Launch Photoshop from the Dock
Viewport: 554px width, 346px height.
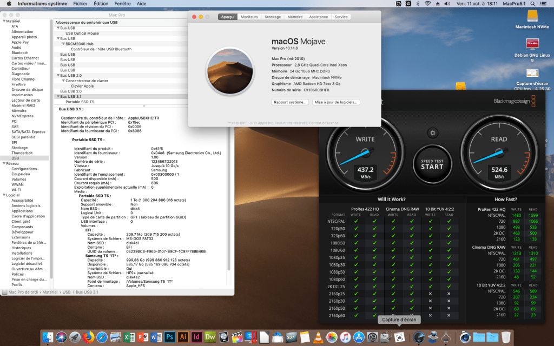pyautogui.click(x=169, y=337)
